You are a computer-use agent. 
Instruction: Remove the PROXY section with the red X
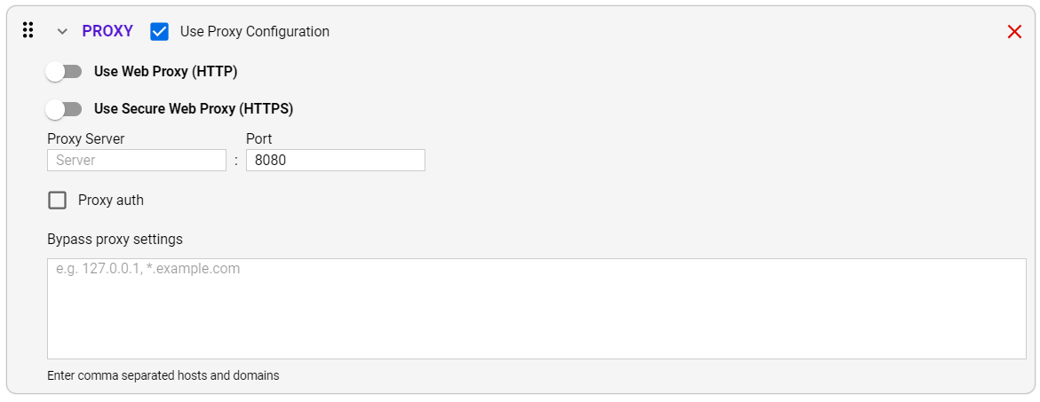(1014, 31)
